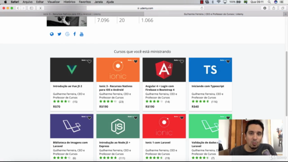Toggle wishlist heart on Vue JS 2 course
The height and width of the screenshot is (162, 288).
click(90, 61)
